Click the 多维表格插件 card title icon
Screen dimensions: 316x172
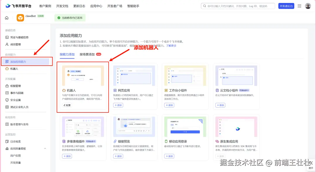click(x=64, y=141)
